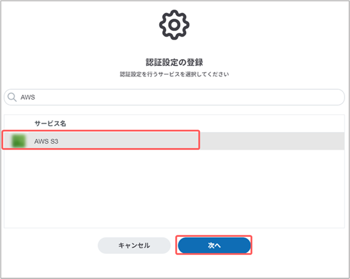Click the 認証設定の登録 heading
The width and height of the screenshot is (350, 279).
point(175,61)
